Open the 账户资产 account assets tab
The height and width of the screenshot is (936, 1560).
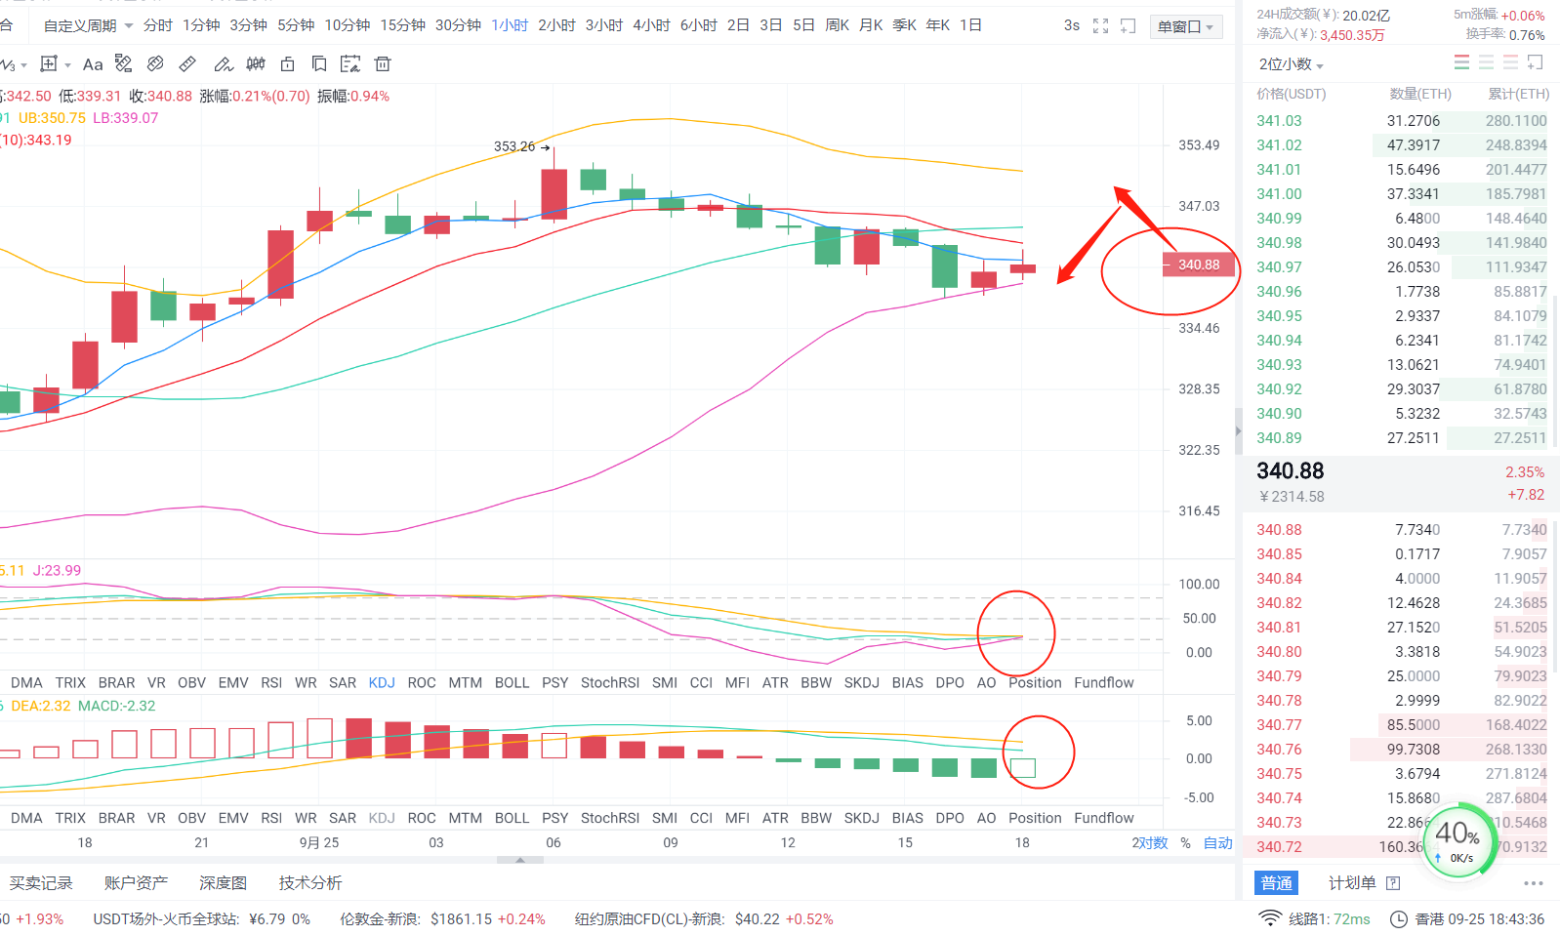tap(136, 883)
